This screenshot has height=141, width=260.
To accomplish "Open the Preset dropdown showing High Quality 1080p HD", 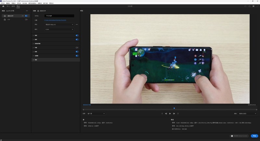I will pyautogui.click(x=59, y=24).
